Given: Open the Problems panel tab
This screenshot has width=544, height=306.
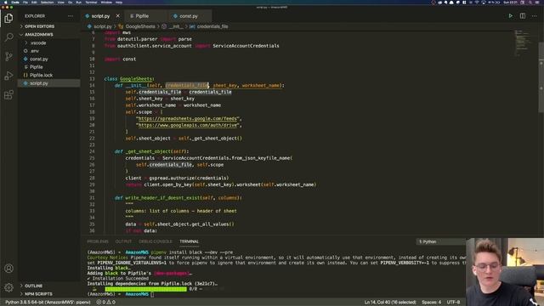Looking at the screenshot, I should (98, 241).
